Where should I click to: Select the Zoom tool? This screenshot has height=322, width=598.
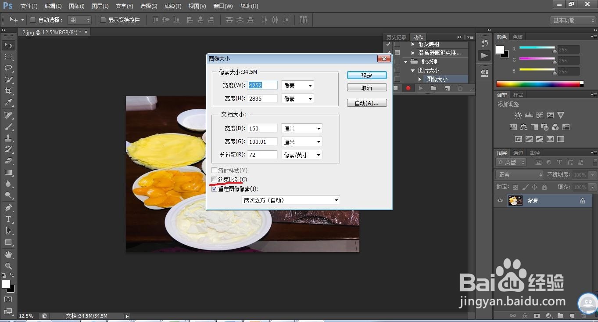(8, 266)
